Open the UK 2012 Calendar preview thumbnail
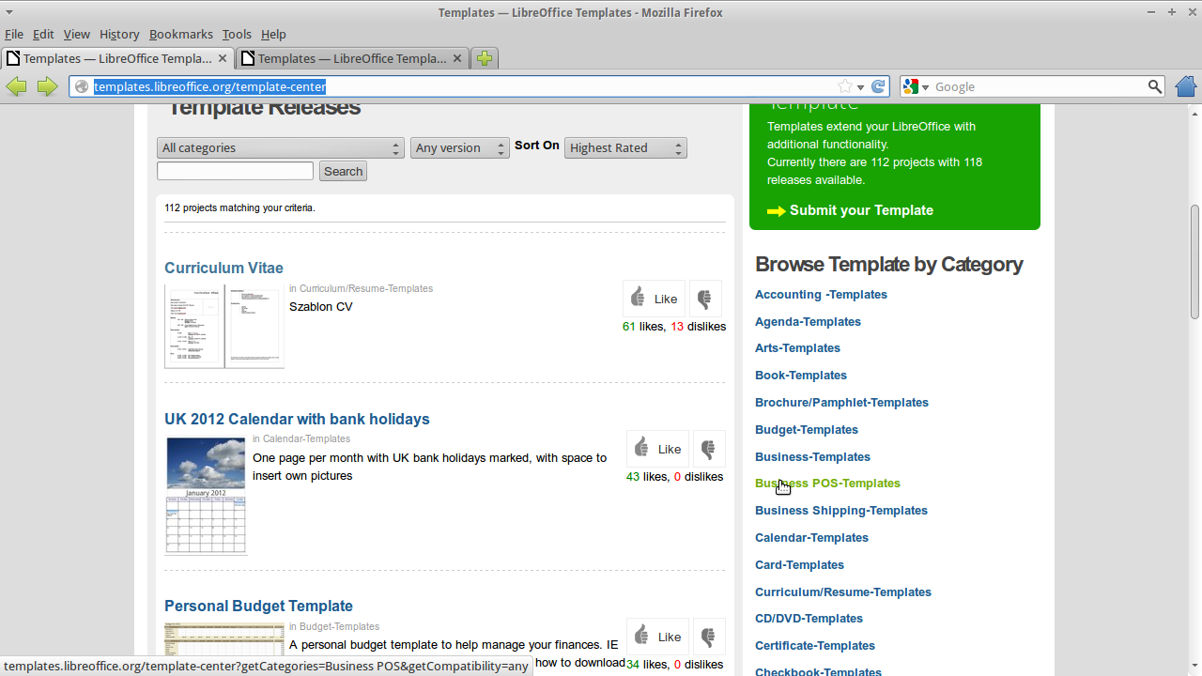The height and width of the screenshot is (676, 1202). (206, 496)
